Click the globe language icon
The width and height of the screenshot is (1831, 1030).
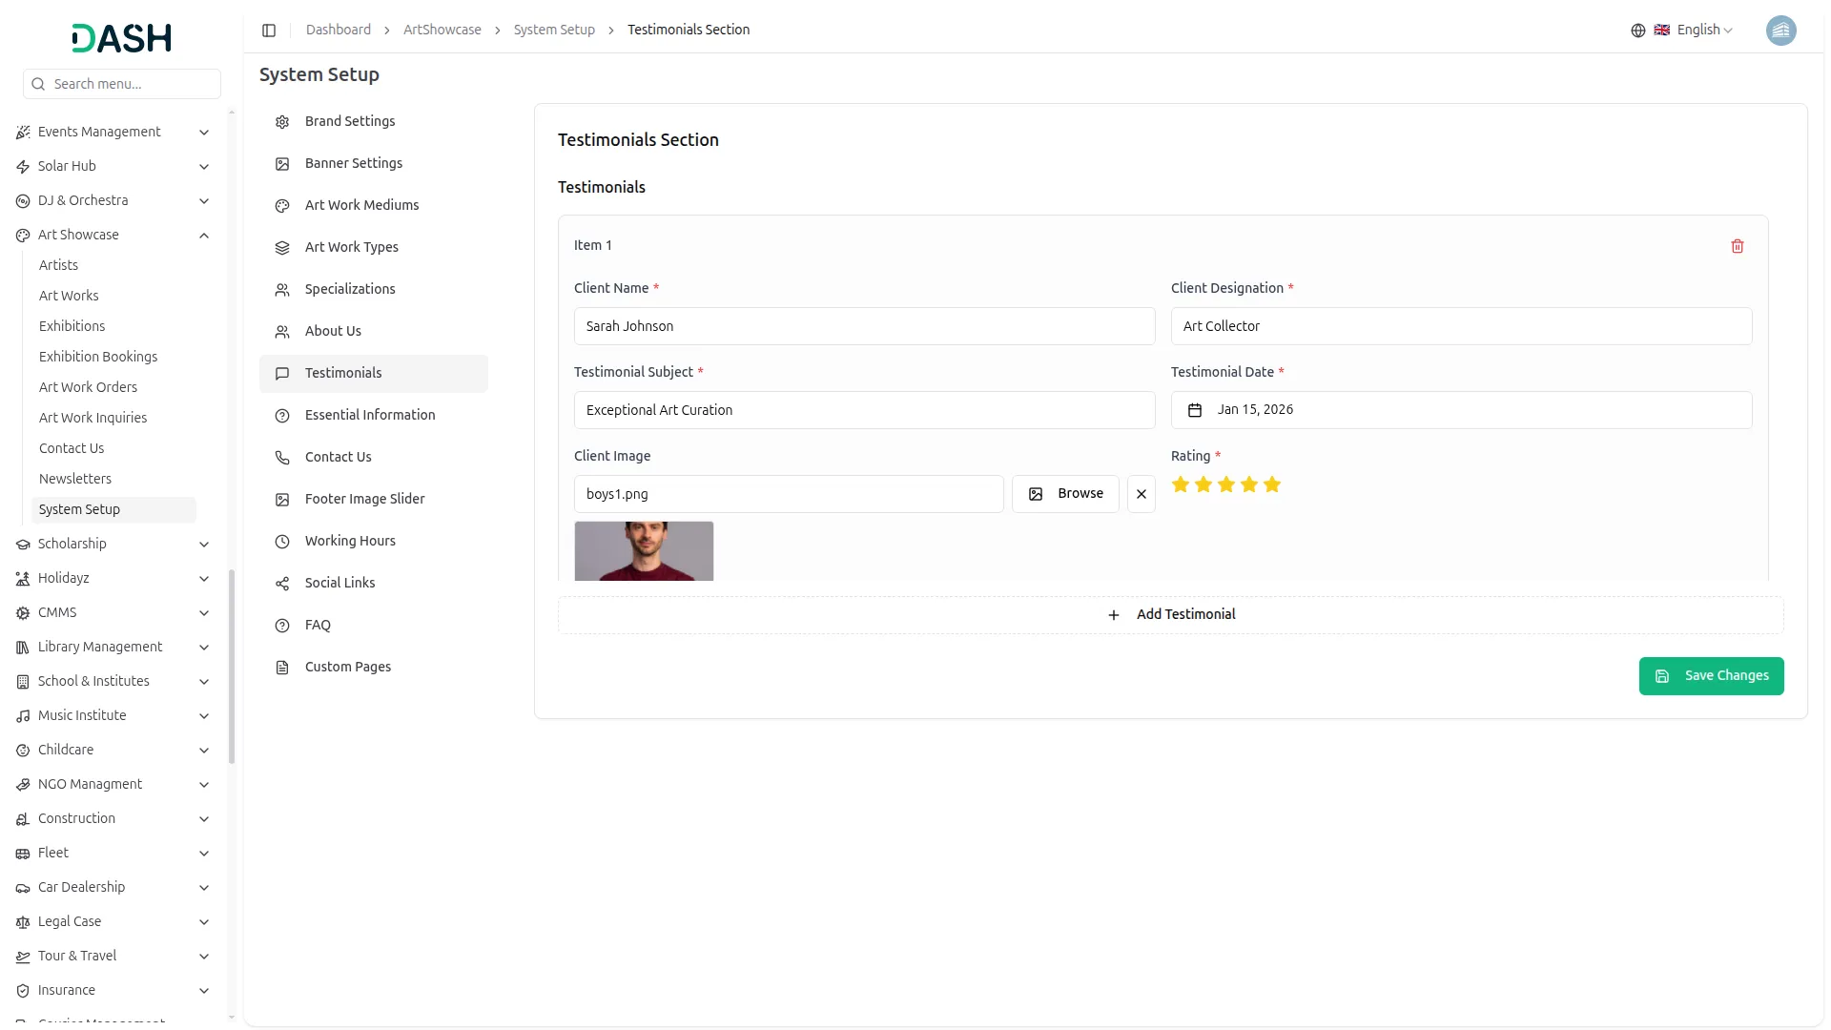click(1637, 31)
